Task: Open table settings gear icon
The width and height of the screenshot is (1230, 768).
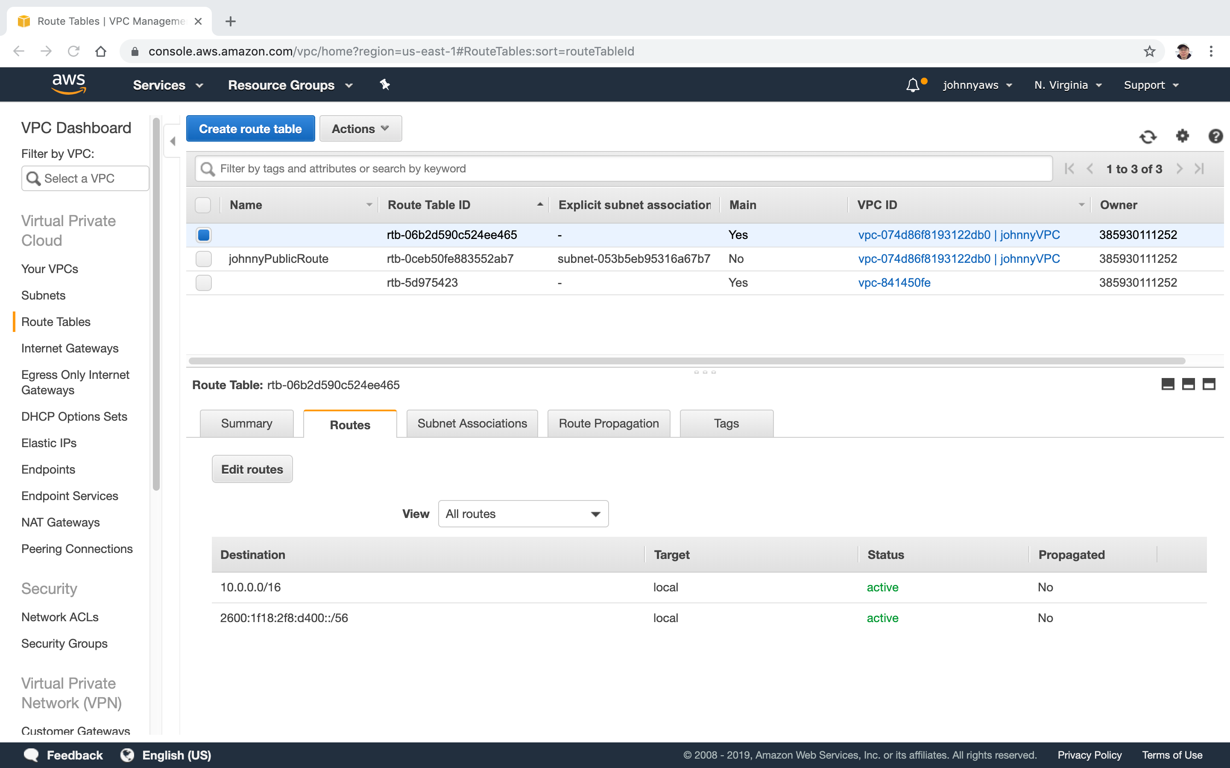Action: 1183,136
